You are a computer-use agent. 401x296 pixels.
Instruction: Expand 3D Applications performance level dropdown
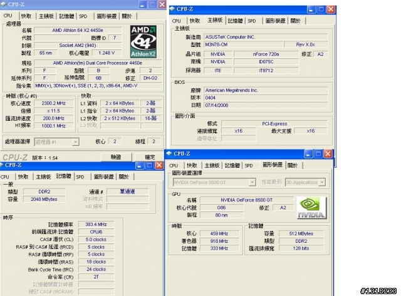[x=322, y=182]
